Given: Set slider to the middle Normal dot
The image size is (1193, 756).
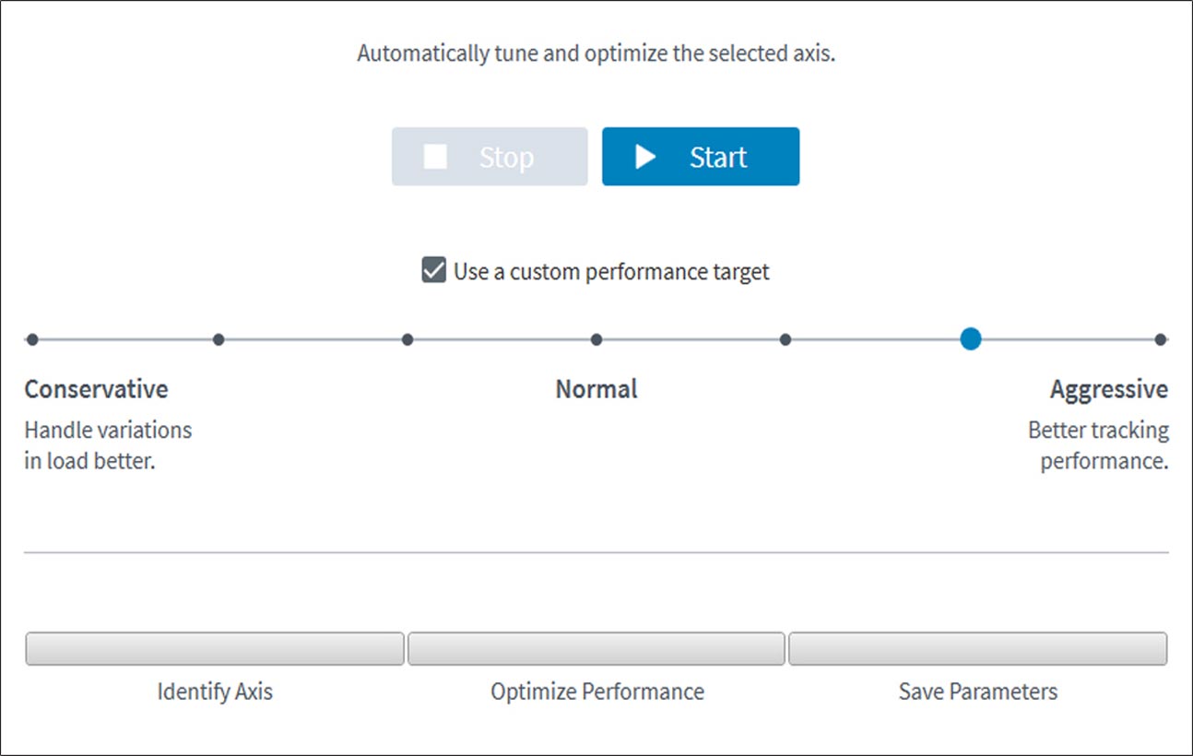Looking at the screenshot, I should click(596, 339).
